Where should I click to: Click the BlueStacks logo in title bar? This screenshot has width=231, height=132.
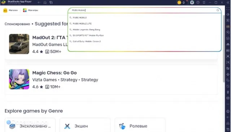click(3, 3)
